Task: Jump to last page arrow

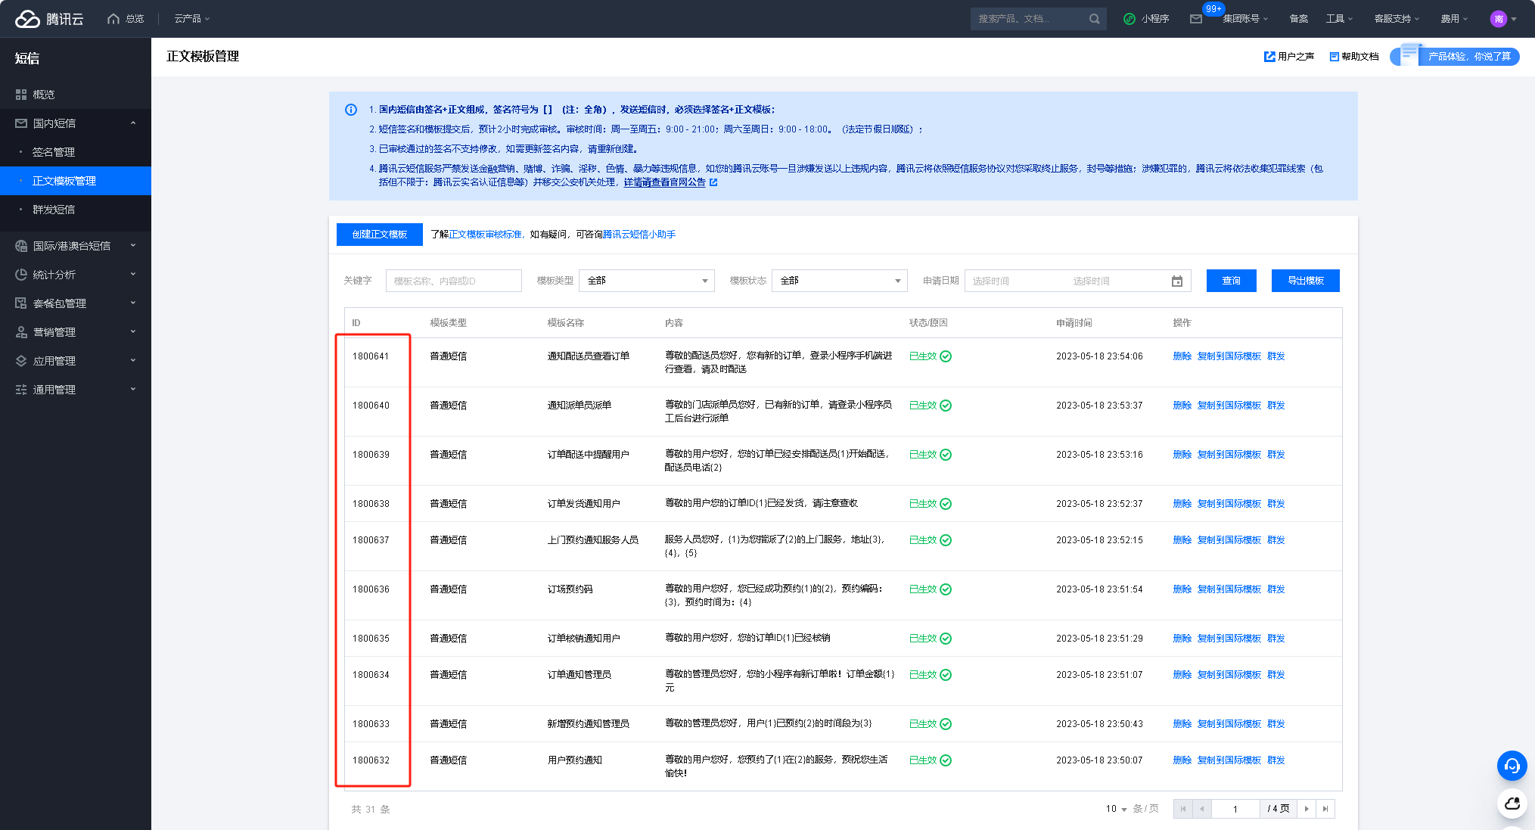Action: click(1325, 809)
